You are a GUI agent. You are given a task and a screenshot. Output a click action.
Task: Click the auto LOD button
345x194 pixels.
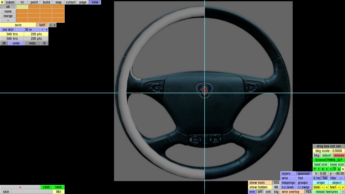click(18, 25)
